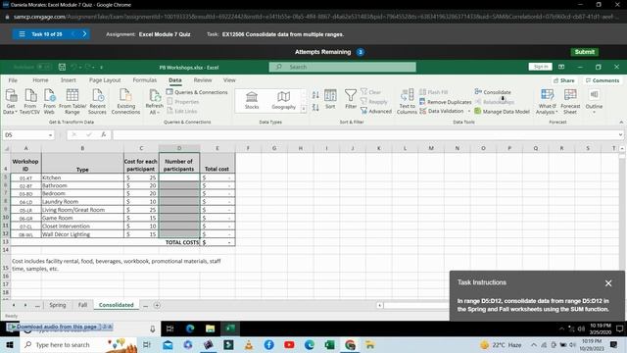Viewport: 627px width, 353px height.
Task: Open What-If Analysis menu
Action: [x=547, y=102]
